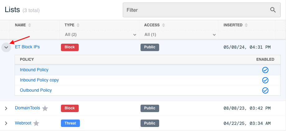Click the red Block badge on DomainTools
Image resolution: width=286 pixels, height=131 pixels.
(x=70, y=108)
